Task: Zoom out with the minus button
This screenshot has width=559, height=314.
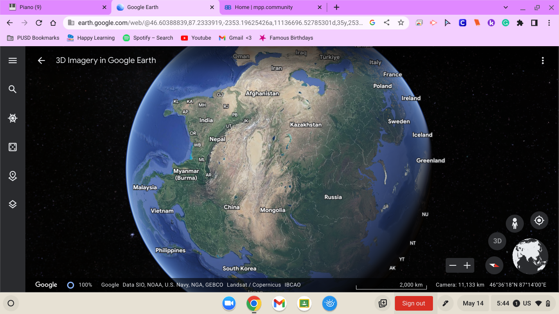Action: point(453,265)
